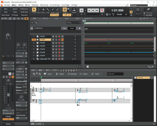Zoom in the staff view magnifier
Image resolution: width=157 pixels, height=126 pixels.
[x=34, y=74]
